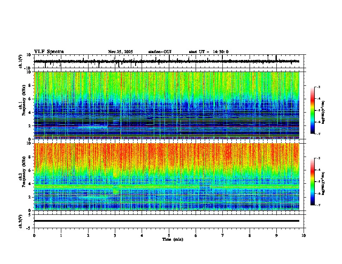Click the ch.2 "Frequency (kHz)" axis label
Screen dimensions: 342x264
24,172
